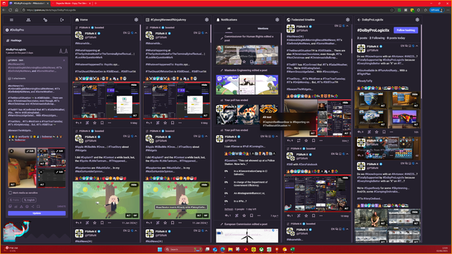452x254 pixels.
Task: Go back using the DolbyProLogicIIx column arrow
Action: [359, 20]
